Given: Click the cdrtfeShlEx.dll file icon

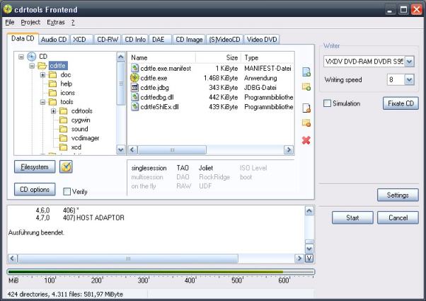Looking at the screenshot, I should pos(134,106).
